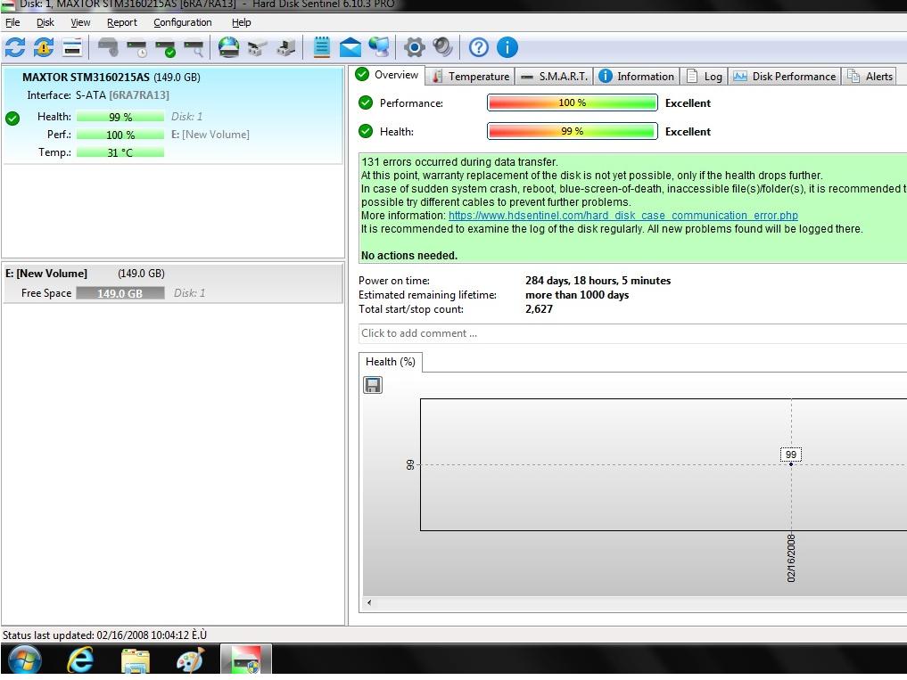907x680 pixels.
Task: Open the hdsentinel.com communication error link
Action: point(623,215)
